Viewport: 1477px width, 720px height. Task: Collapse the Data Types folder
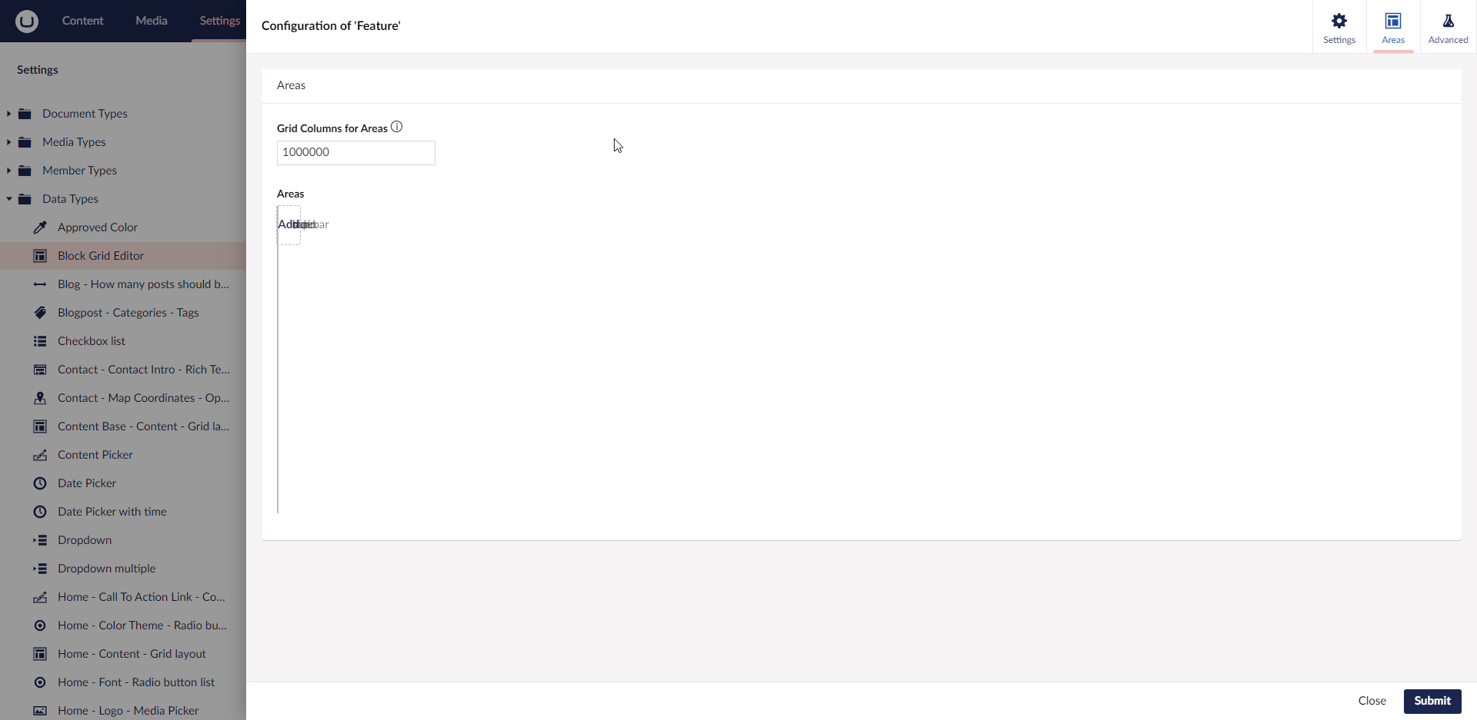tap(8, 198)
